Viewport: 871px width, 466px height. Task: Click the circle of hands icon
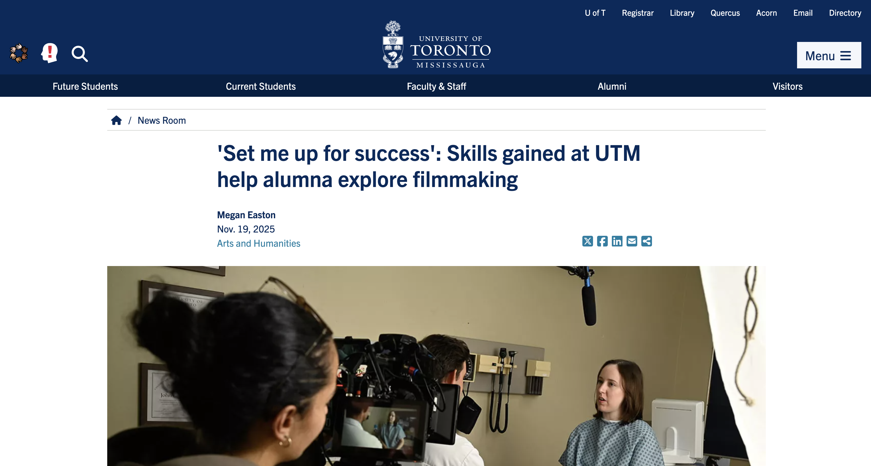(19, 53)
